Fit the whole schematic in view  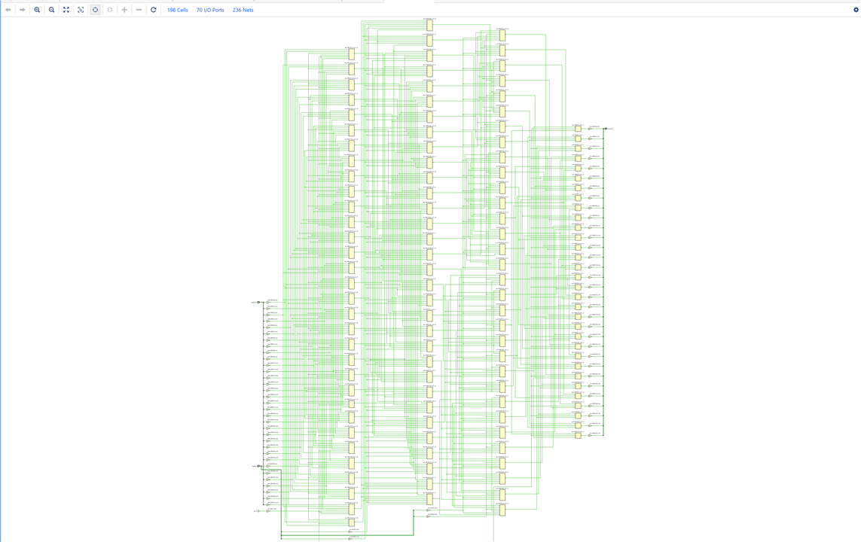point(66,10)
